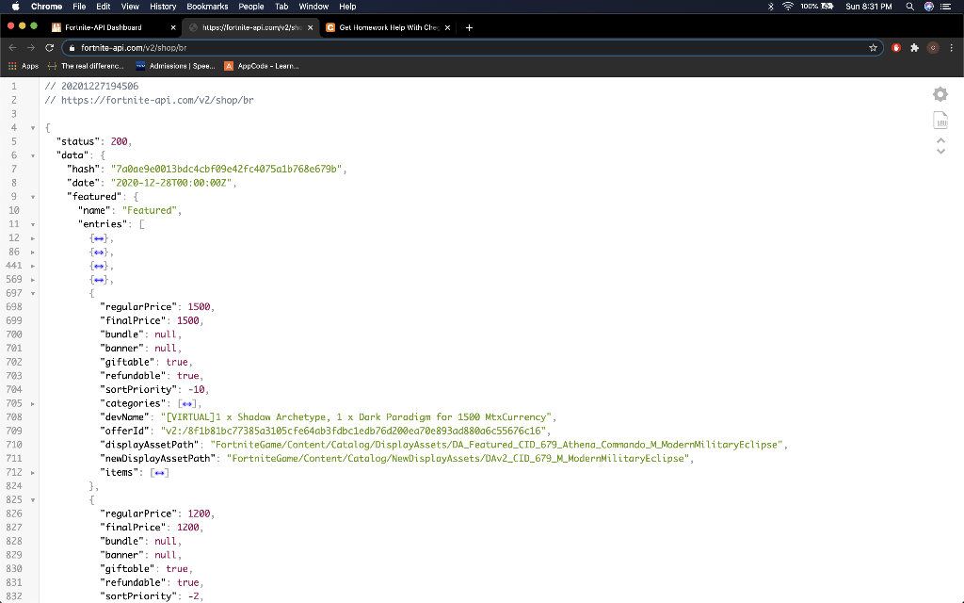Open the Chrome extensions puzzle icon
964x603 pixels.
point(914,47)
